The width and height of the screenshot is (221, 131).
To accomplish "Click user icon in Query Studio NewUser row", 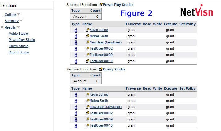I will click(76, 107).
